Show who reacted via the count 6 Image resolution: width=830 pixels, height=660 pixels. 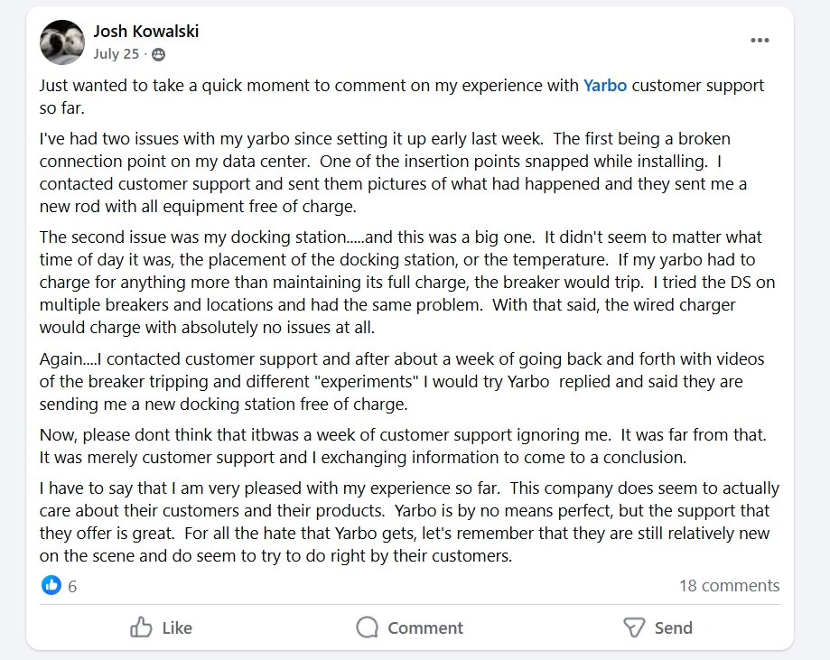pos(72,586)
